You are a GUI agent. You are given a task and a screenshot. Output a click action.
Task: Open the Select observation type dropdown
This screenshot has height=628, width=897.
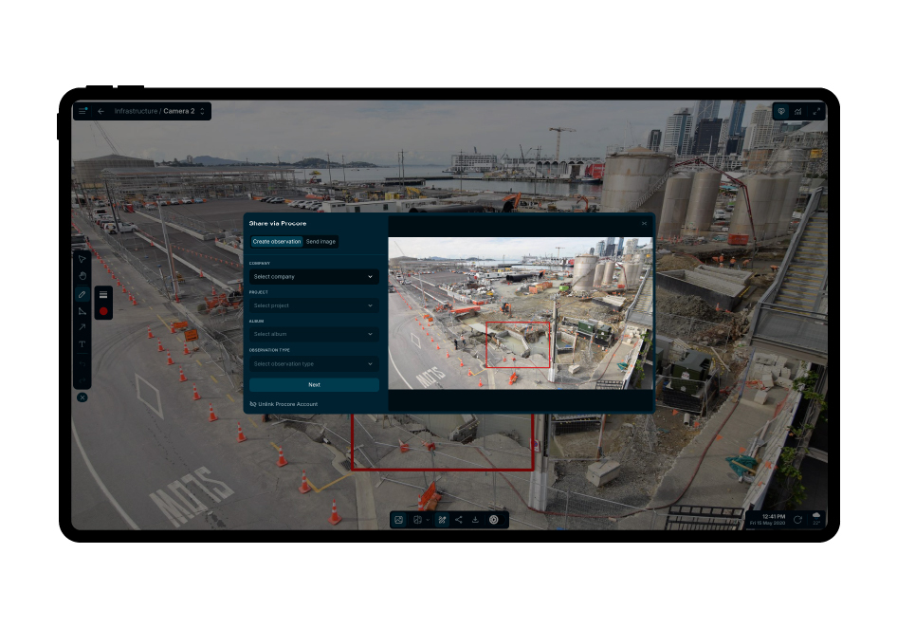pyautogui.click(x=314, y=364)
